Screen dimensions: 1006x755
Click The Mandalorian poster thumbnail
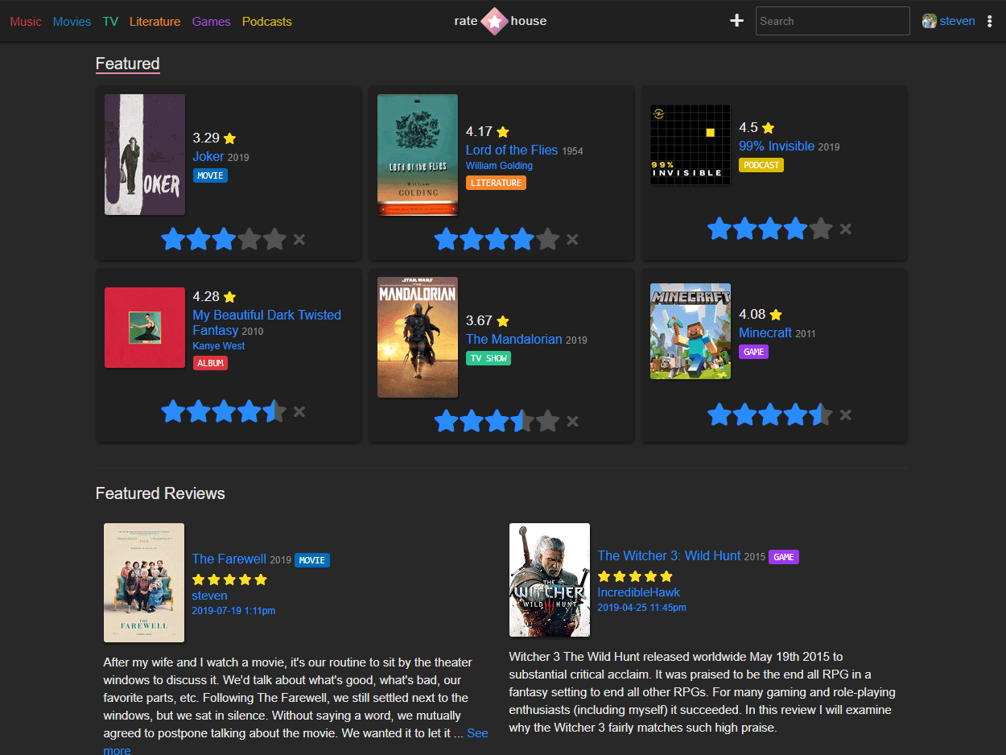(x=418, y=337)
